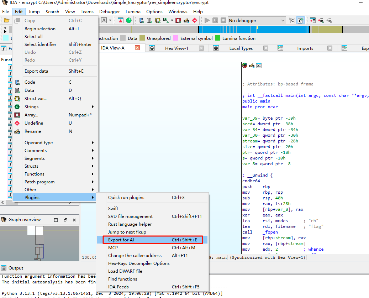This screenshot has height=298, width=369.
Task: Click the red Undefine diamond toolbar icon
Action: click(194, 21)
